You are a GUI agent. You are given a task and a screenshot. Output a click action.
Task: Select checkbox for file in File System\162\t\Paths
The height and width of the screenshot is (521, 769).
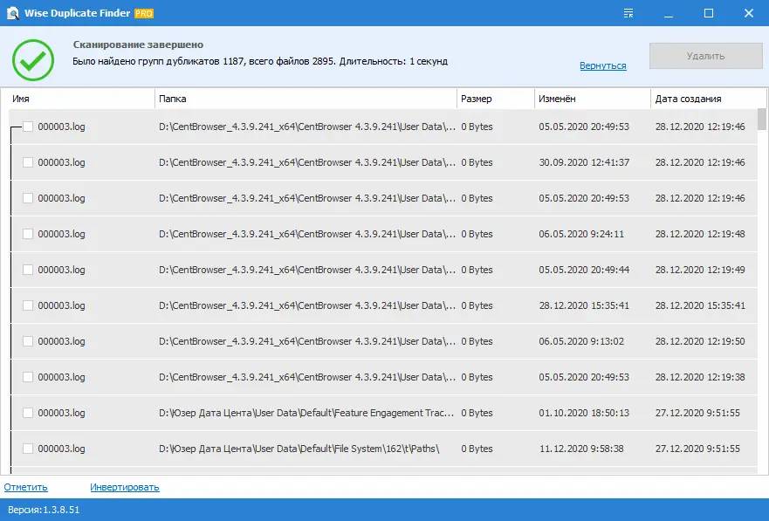tap(28, 449)
